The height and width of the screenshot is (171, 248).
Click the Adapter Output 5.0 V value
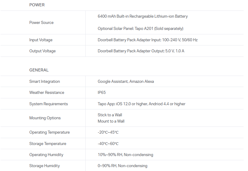(141, 51)
